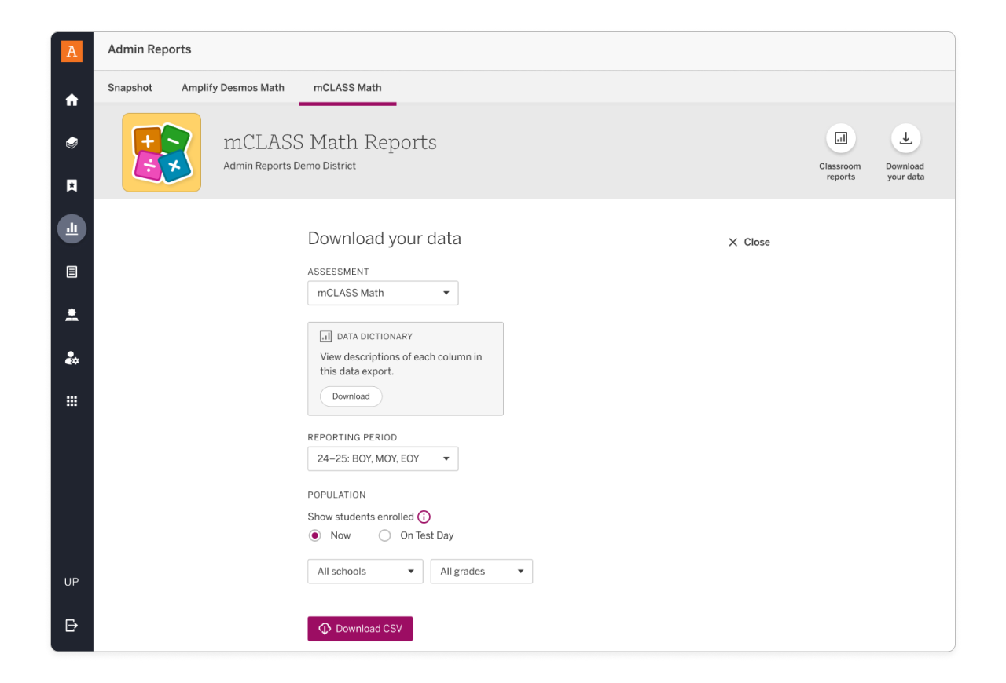Click the Download CSV button
The height and width of the screenshot is (683, 1006).
coord(360,628)
